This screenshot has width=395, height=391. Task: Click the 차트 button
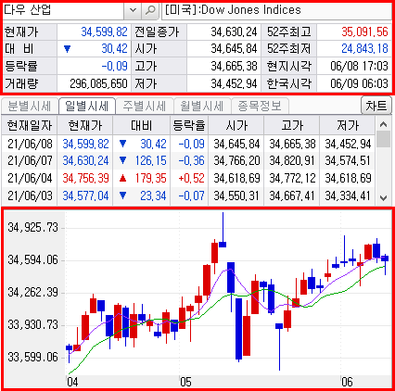(376, 106)
